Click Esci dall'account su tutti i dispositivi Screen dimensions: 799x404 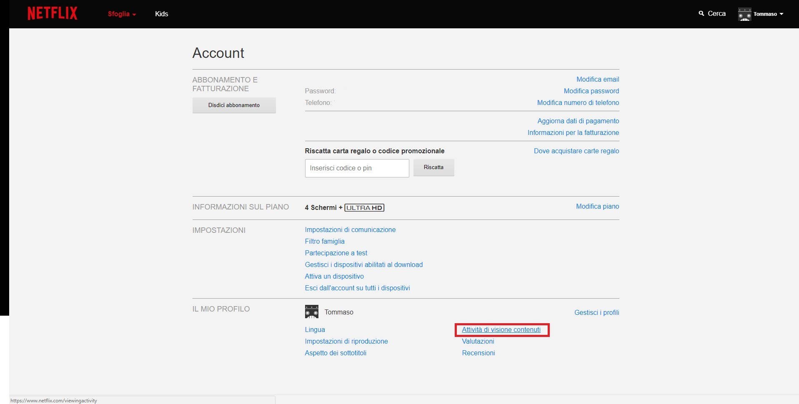click(x=357, y=288)
